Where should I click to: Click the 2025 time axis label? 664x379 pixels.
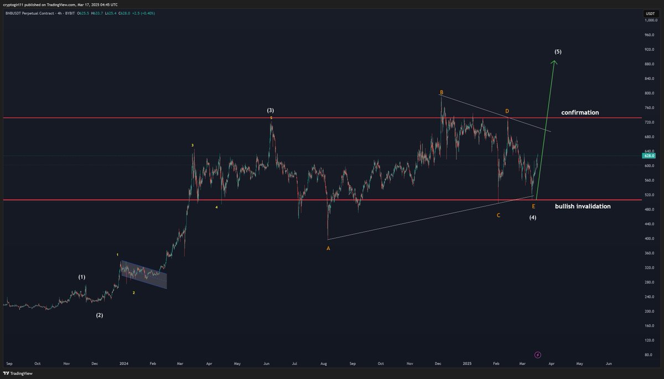(x=467, y=364)
